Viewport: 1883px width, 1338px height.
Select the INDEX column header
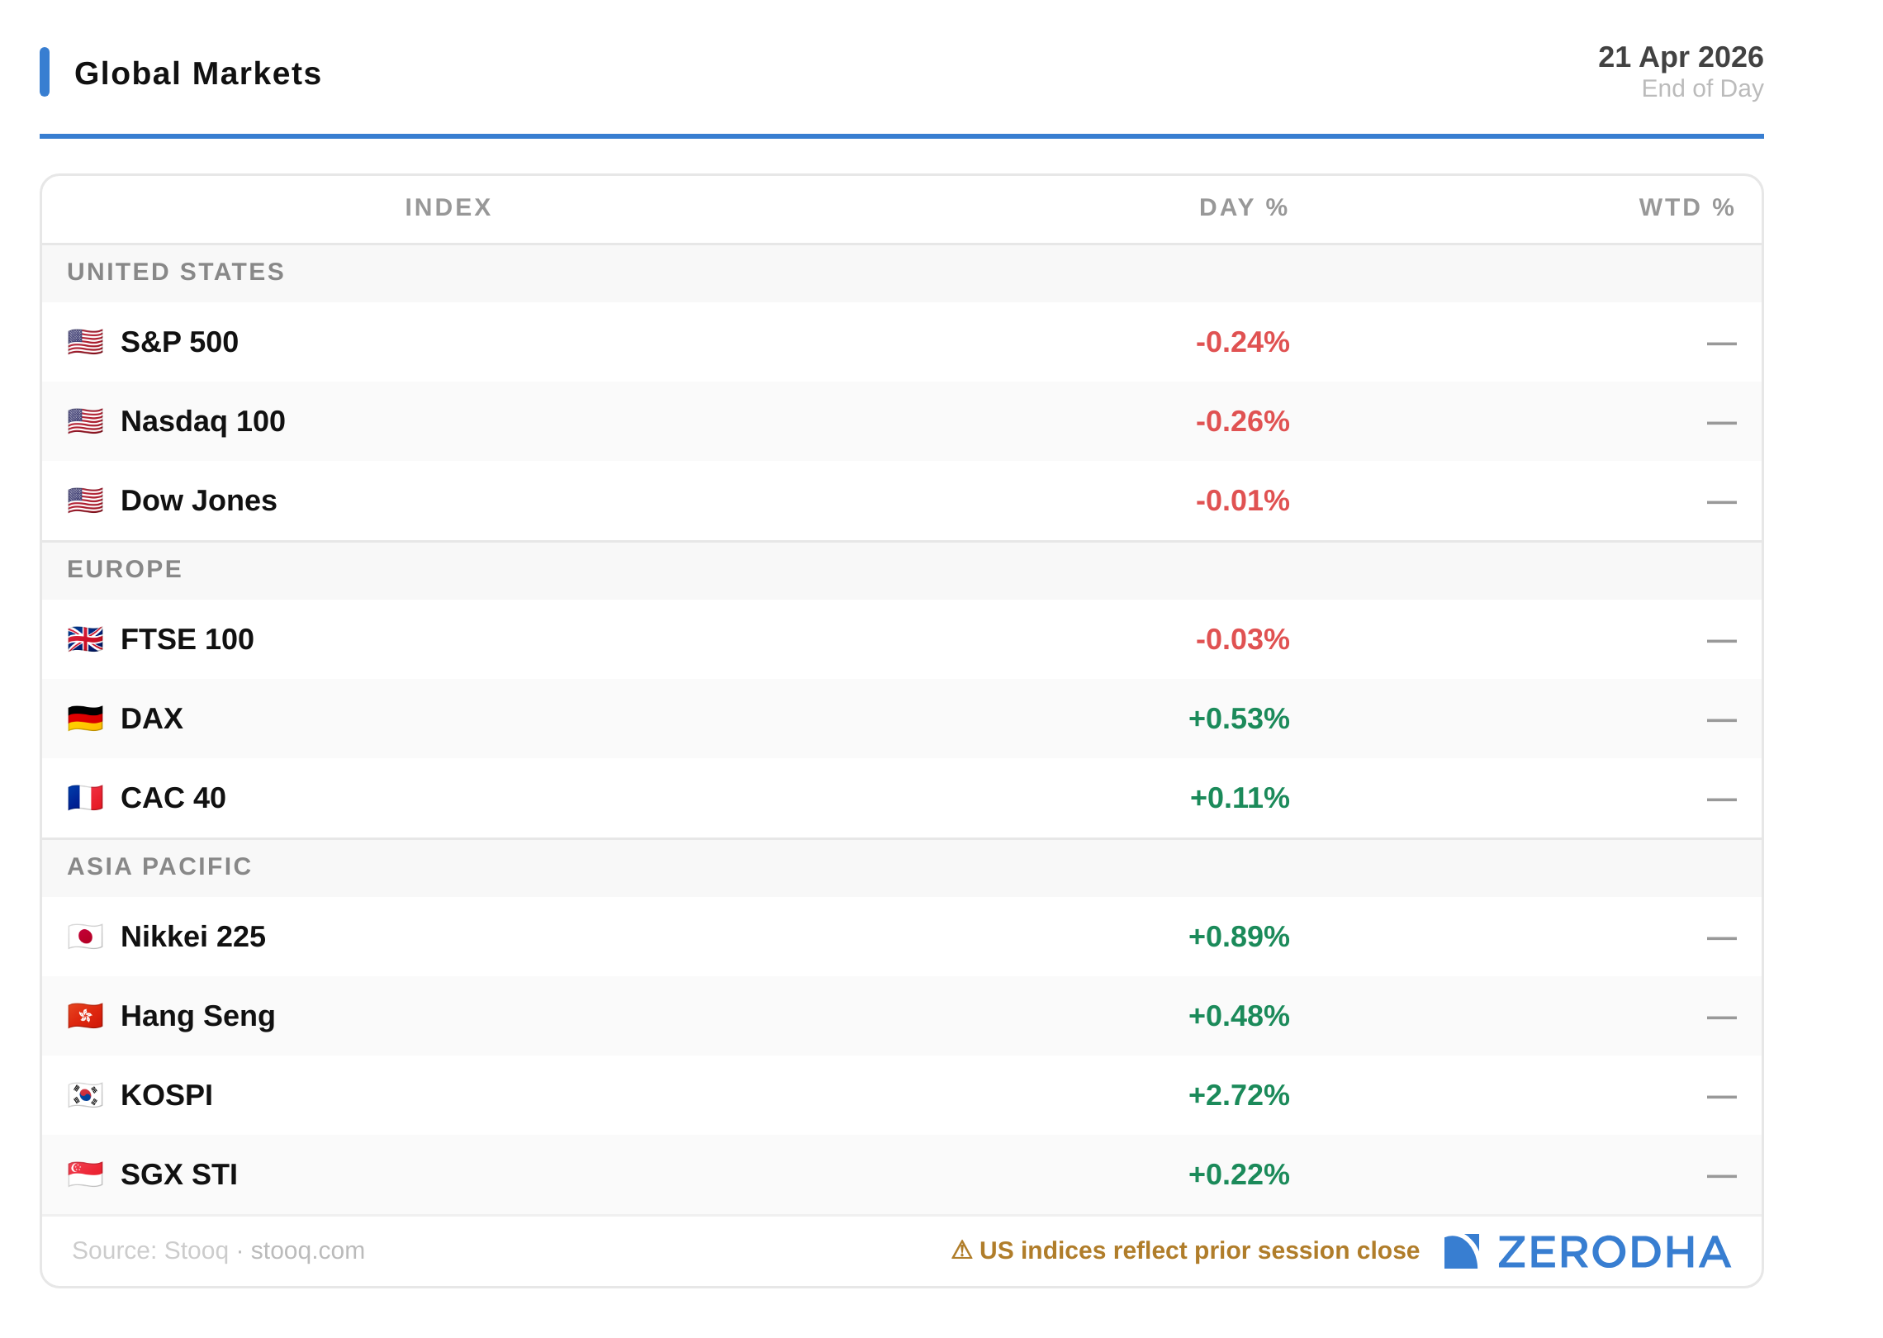448,207
